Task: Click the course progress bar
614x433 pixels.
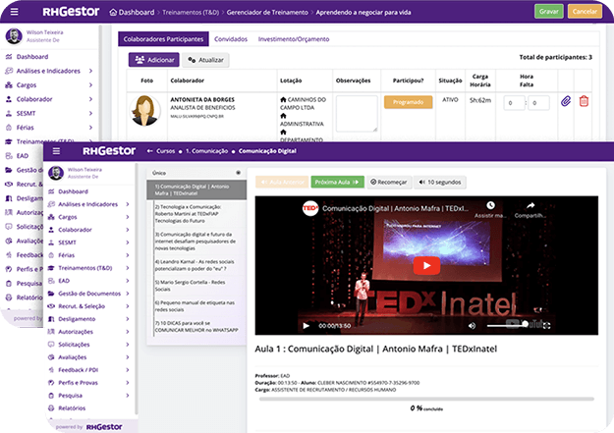Action: pyautogui.click(x=426, y=399)
